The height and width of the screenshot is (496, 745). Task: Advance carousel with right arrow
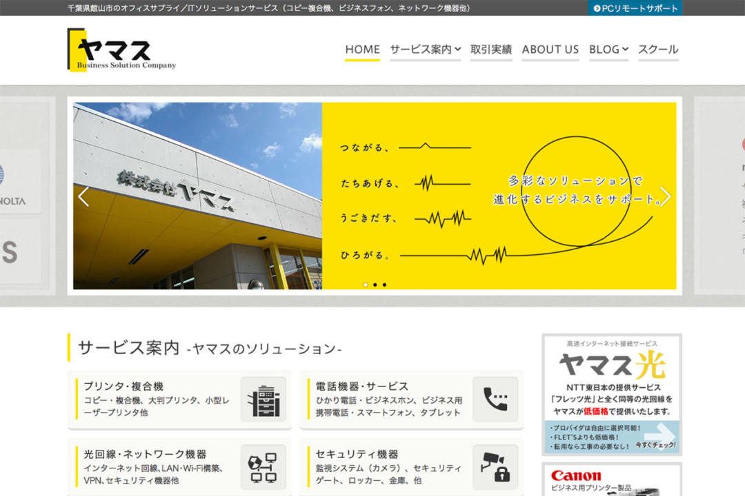[665, 196]
